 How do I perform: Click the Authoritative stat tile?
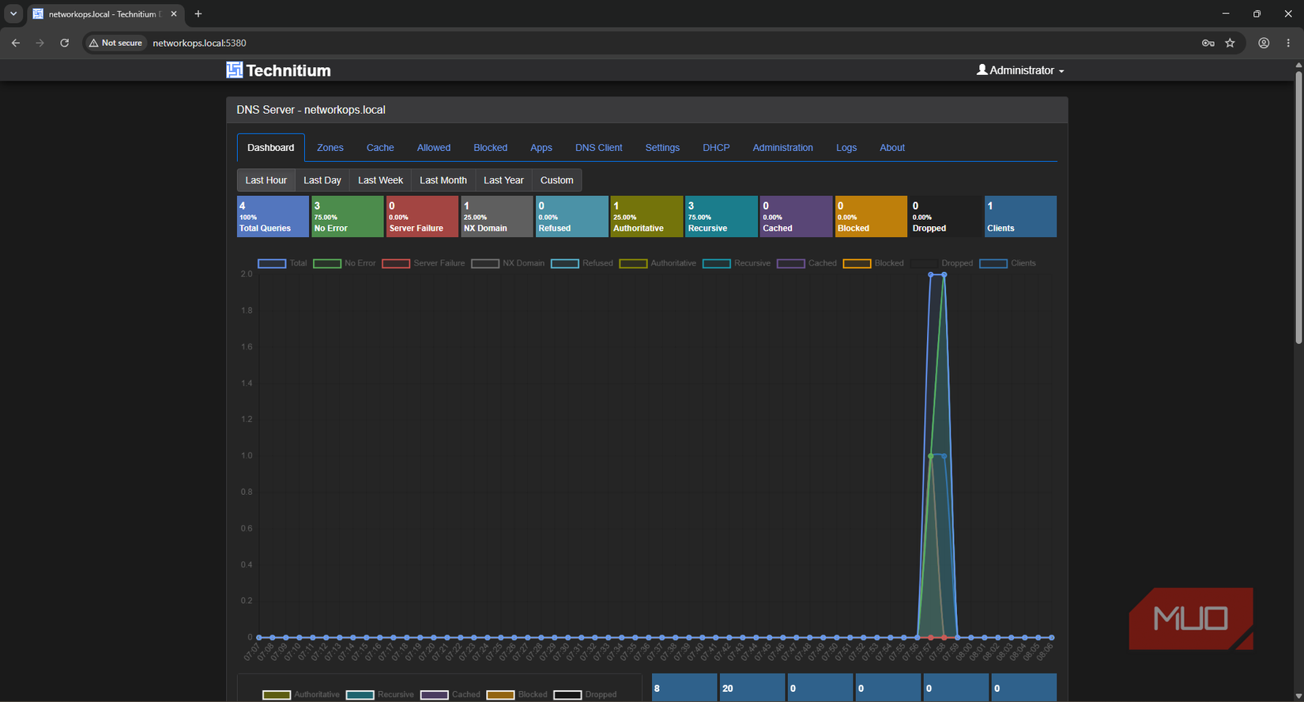pos(646,217)
